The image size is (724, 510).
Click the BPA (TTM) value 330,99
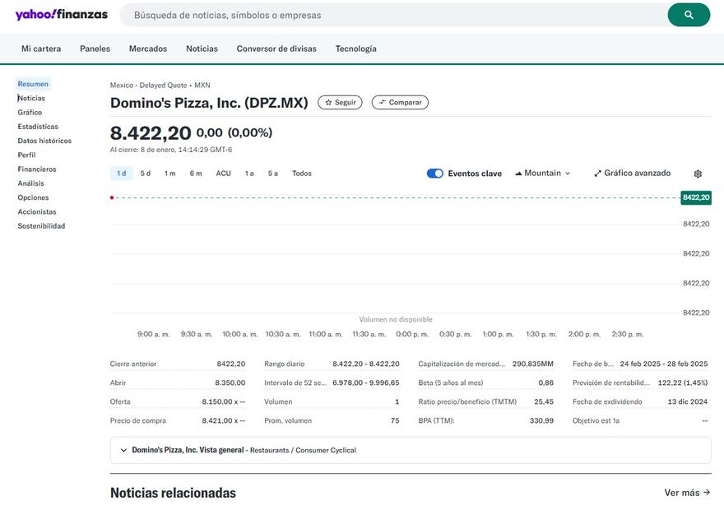pos(541,420)
